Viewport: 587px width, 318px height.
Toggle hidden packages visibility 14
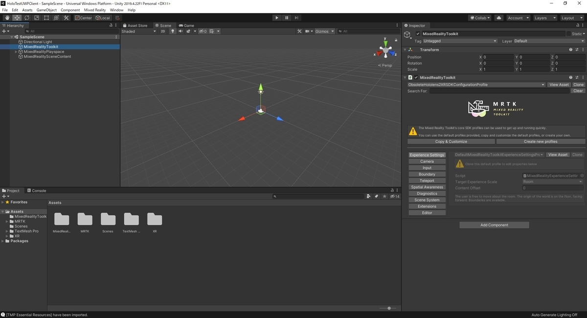pos(395,196)
